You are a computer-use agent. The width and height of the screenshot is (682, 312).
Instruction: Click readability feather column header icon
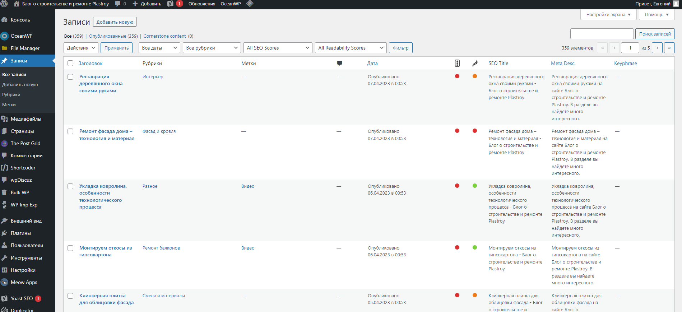[475, 63]
